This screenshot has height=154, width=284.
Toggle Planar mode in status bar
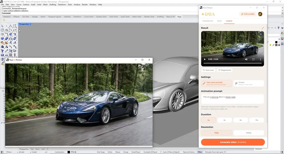pyautogui.click(x=118, y=152)
